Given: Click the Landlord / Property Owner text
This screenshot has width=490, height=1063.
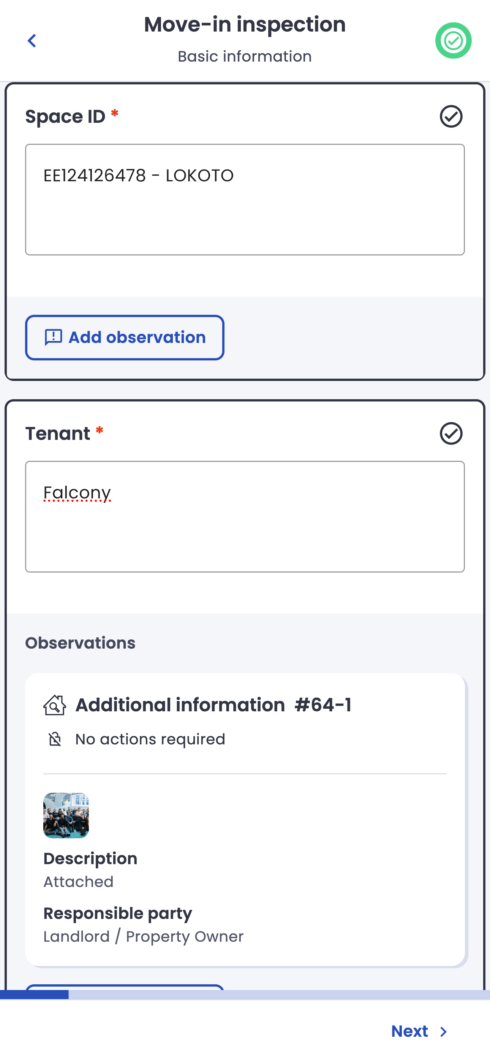Looking at the screenshot, I should point(143,936).
